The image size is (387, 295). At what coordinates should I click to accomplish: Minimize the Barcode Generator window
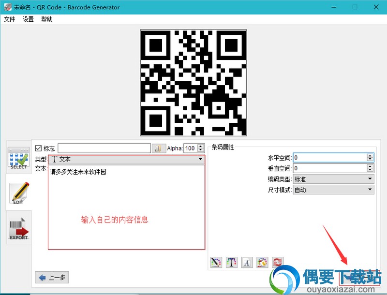pos(334,7)
